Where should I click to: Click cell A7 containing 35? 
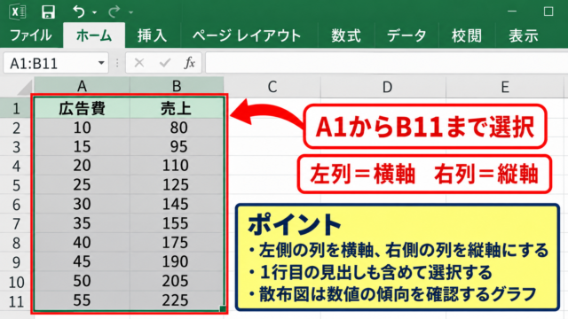point(83,223)
